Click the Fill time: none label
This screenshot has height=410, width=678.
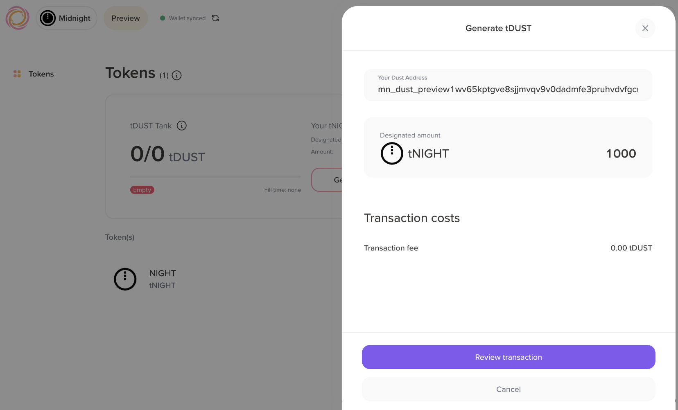pyautogui.click(x=282, y=189)
